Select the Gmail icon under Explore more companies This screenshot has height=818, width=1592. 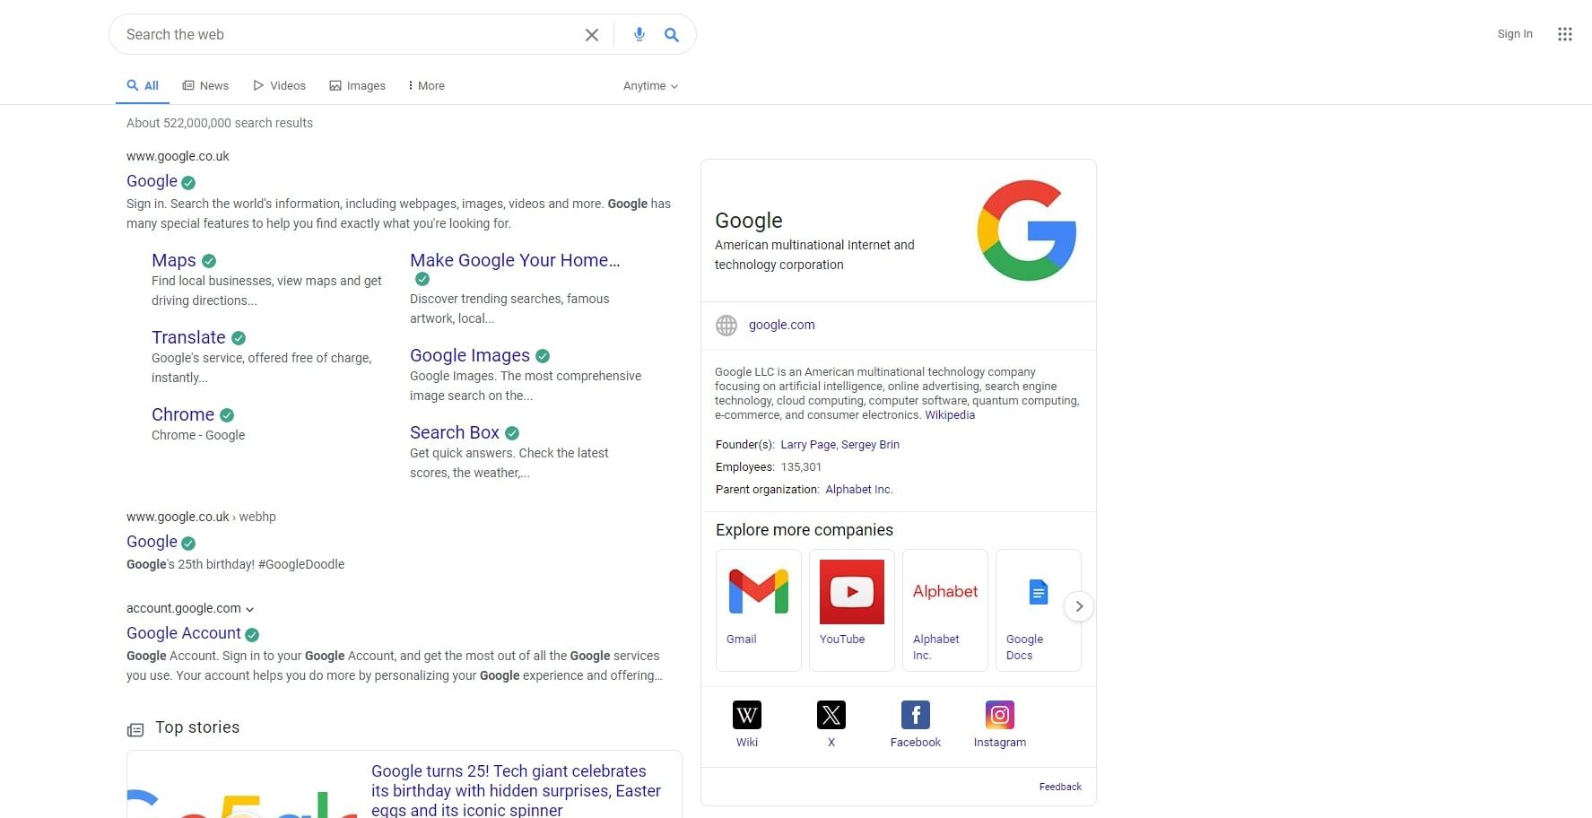[758, 592]
